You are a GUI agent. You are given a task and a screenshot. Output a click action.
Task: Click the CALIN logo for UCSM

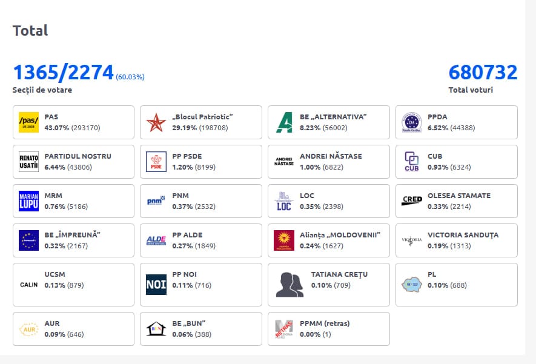pyautogui.click(x=28, y=285)
